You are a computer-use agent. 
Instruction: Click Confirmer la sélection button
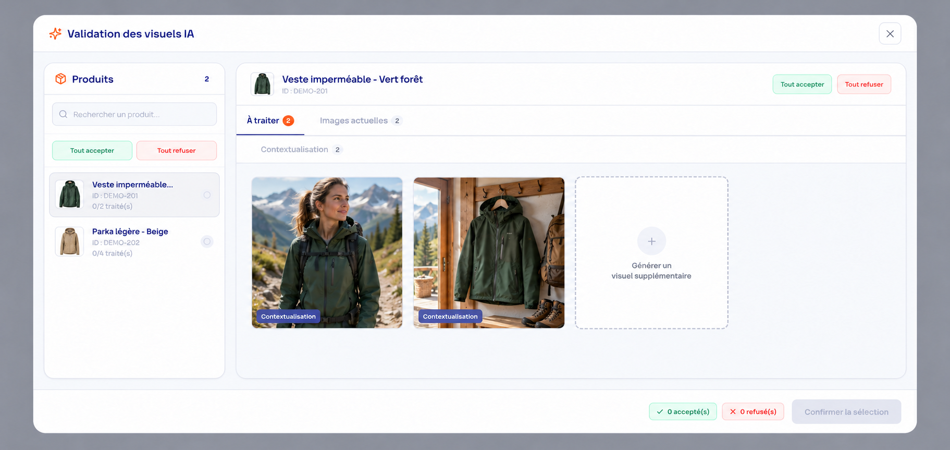[x=846, y=412]
